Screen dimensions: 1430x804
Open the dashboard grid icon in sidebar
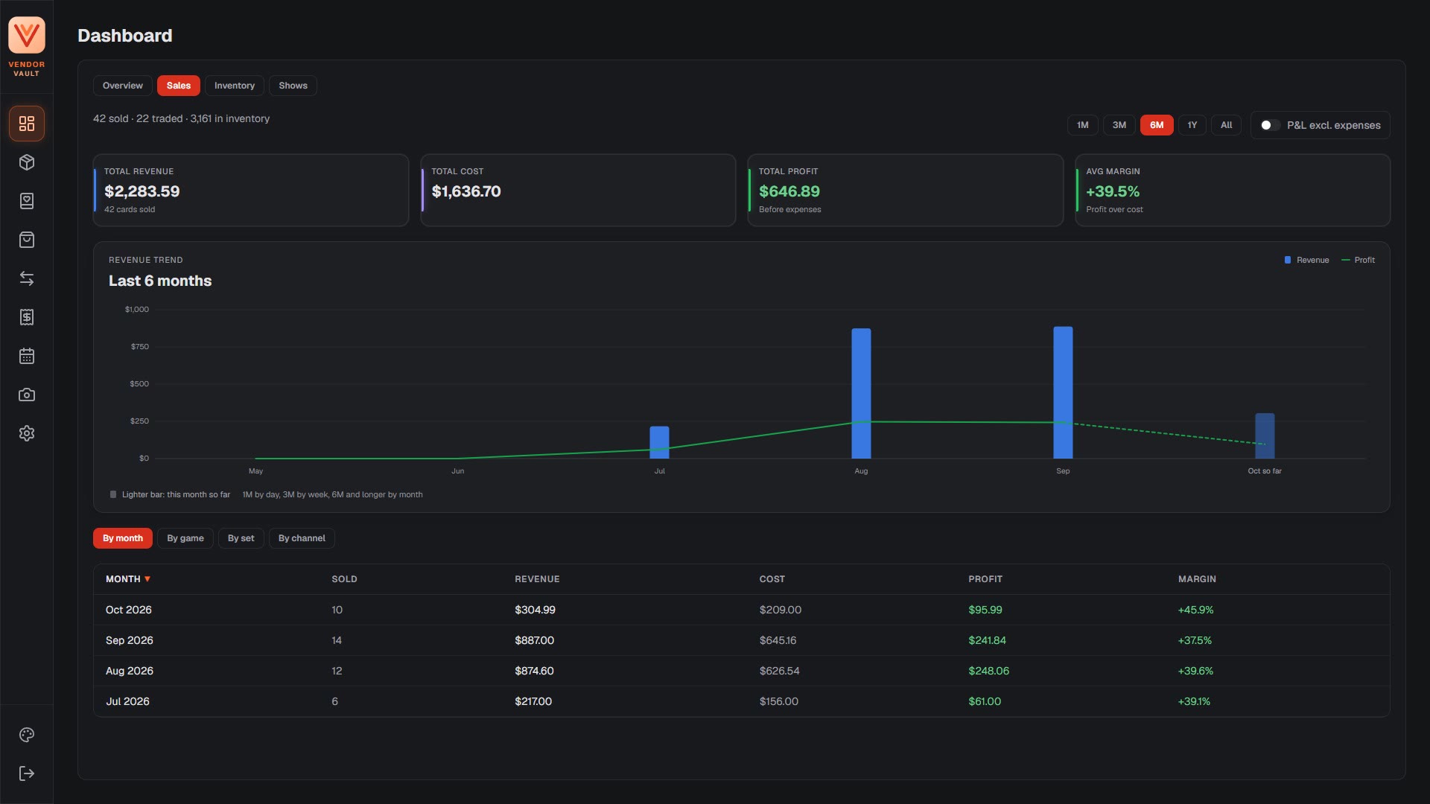pyautogui.click(x=27, y=124)
